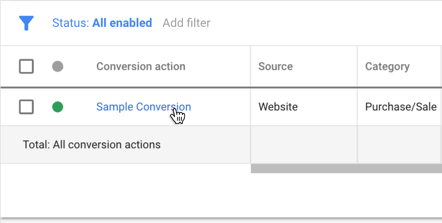Click the empty Source cell in the Total row

(304, 145)
